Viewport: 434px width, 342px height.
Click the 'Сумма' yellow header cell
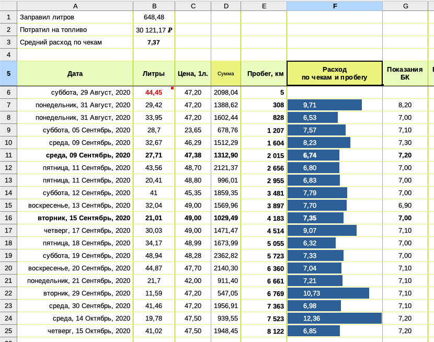point(226,74)
